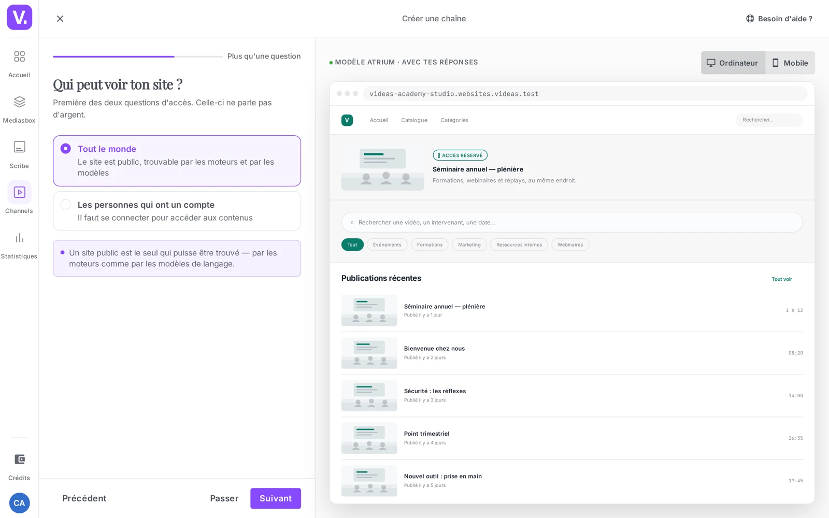
Task: Open Bienvenue chez nous video thumbnail
Action: click(369, 353)
